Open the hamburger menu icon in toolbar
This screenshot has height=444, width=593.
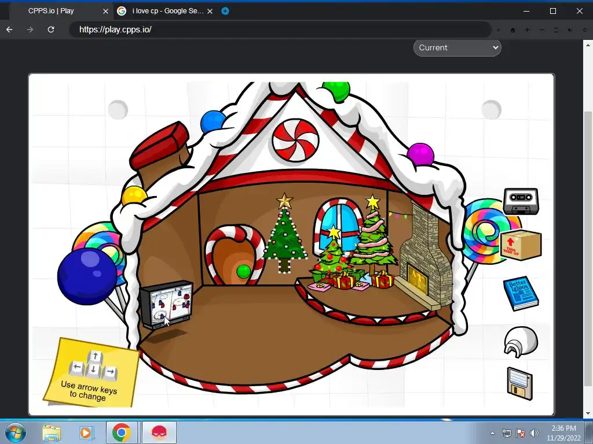(x=498, y=30)
